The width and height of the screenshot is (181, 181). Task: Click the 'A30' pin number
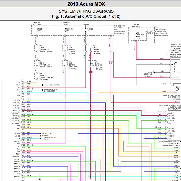pos(23,155)
